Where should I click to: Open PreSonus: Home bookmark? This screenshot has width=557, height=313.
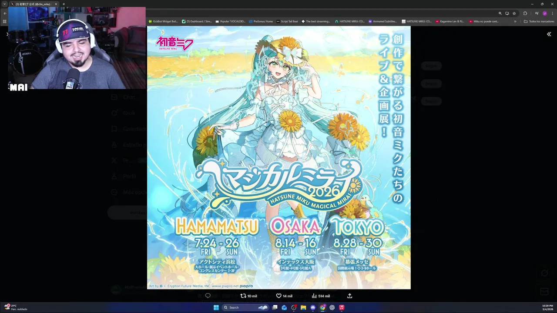click(261, 21)
